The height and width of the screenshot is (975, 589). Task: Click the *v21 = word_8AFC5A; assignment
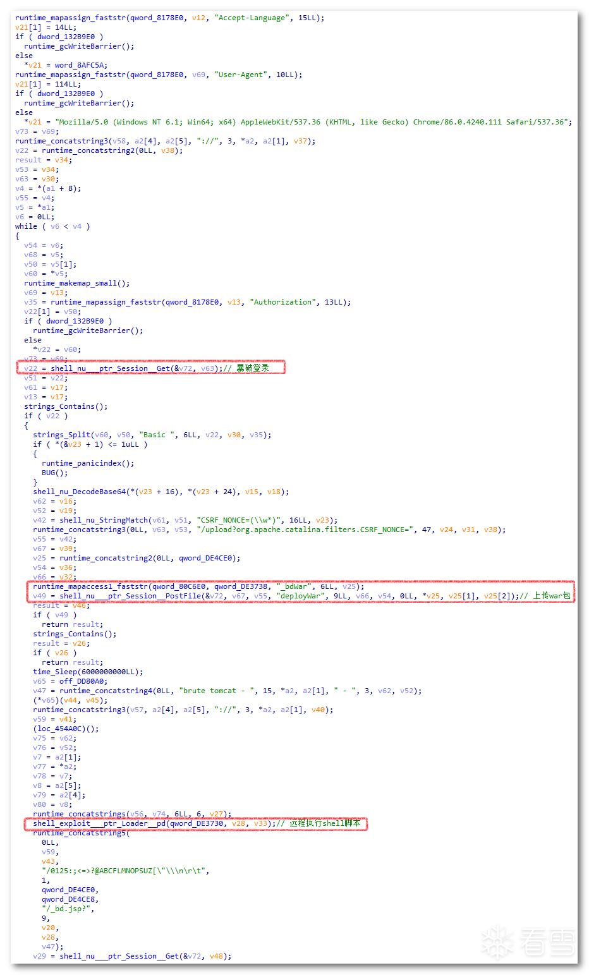66,65
